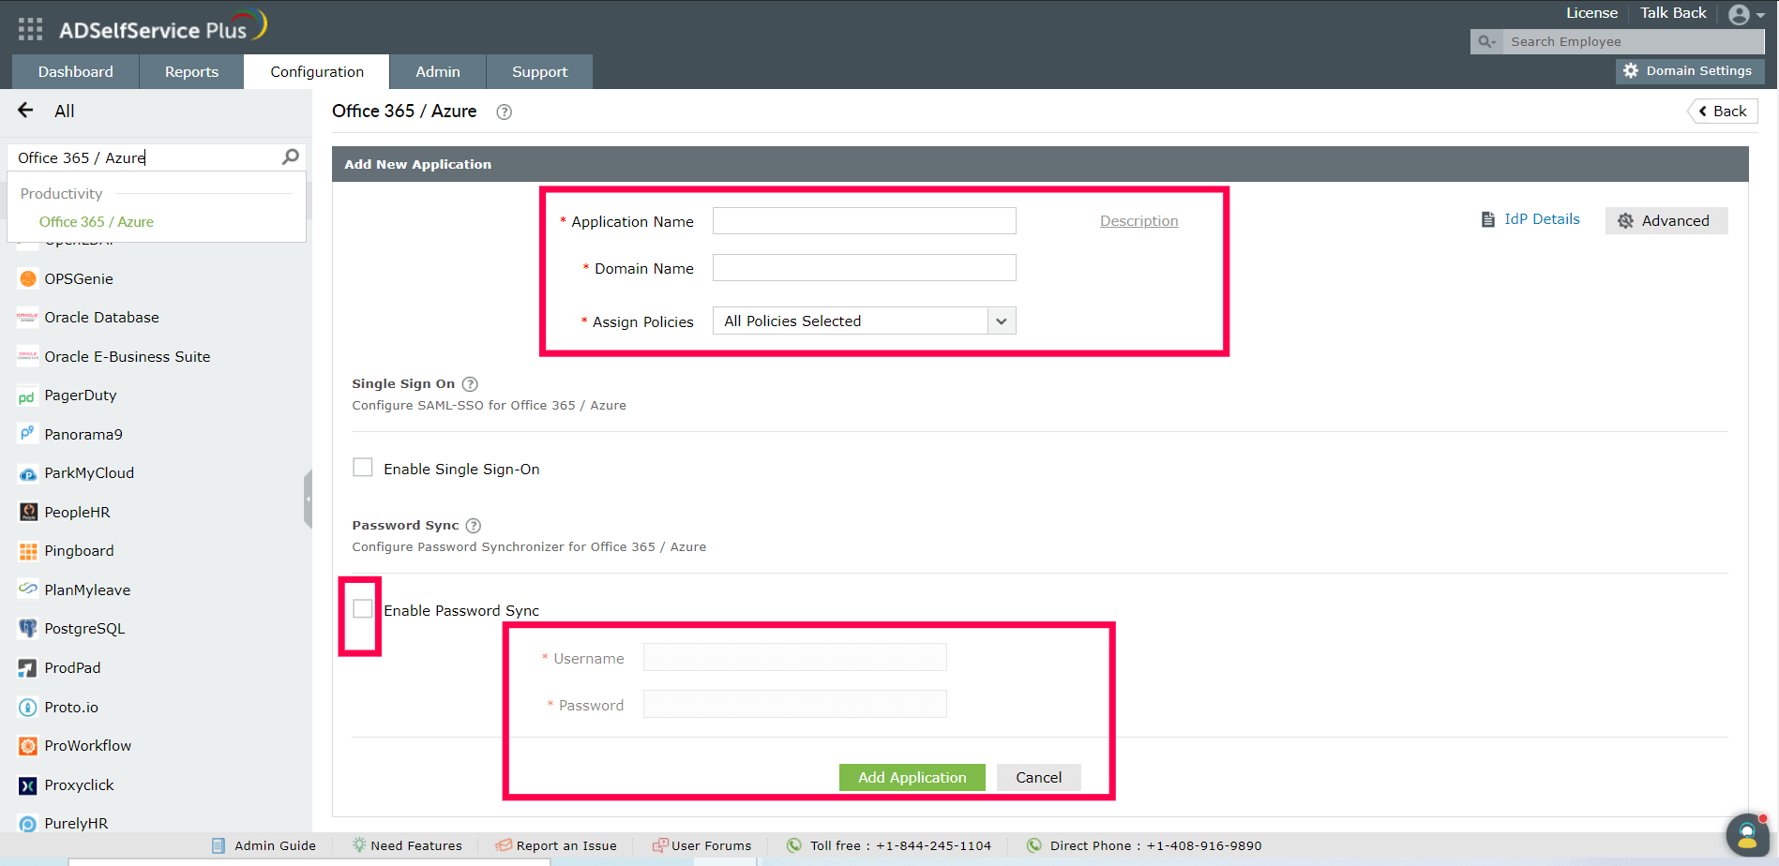Select Oracle Database in the app list

click(101, 318)
